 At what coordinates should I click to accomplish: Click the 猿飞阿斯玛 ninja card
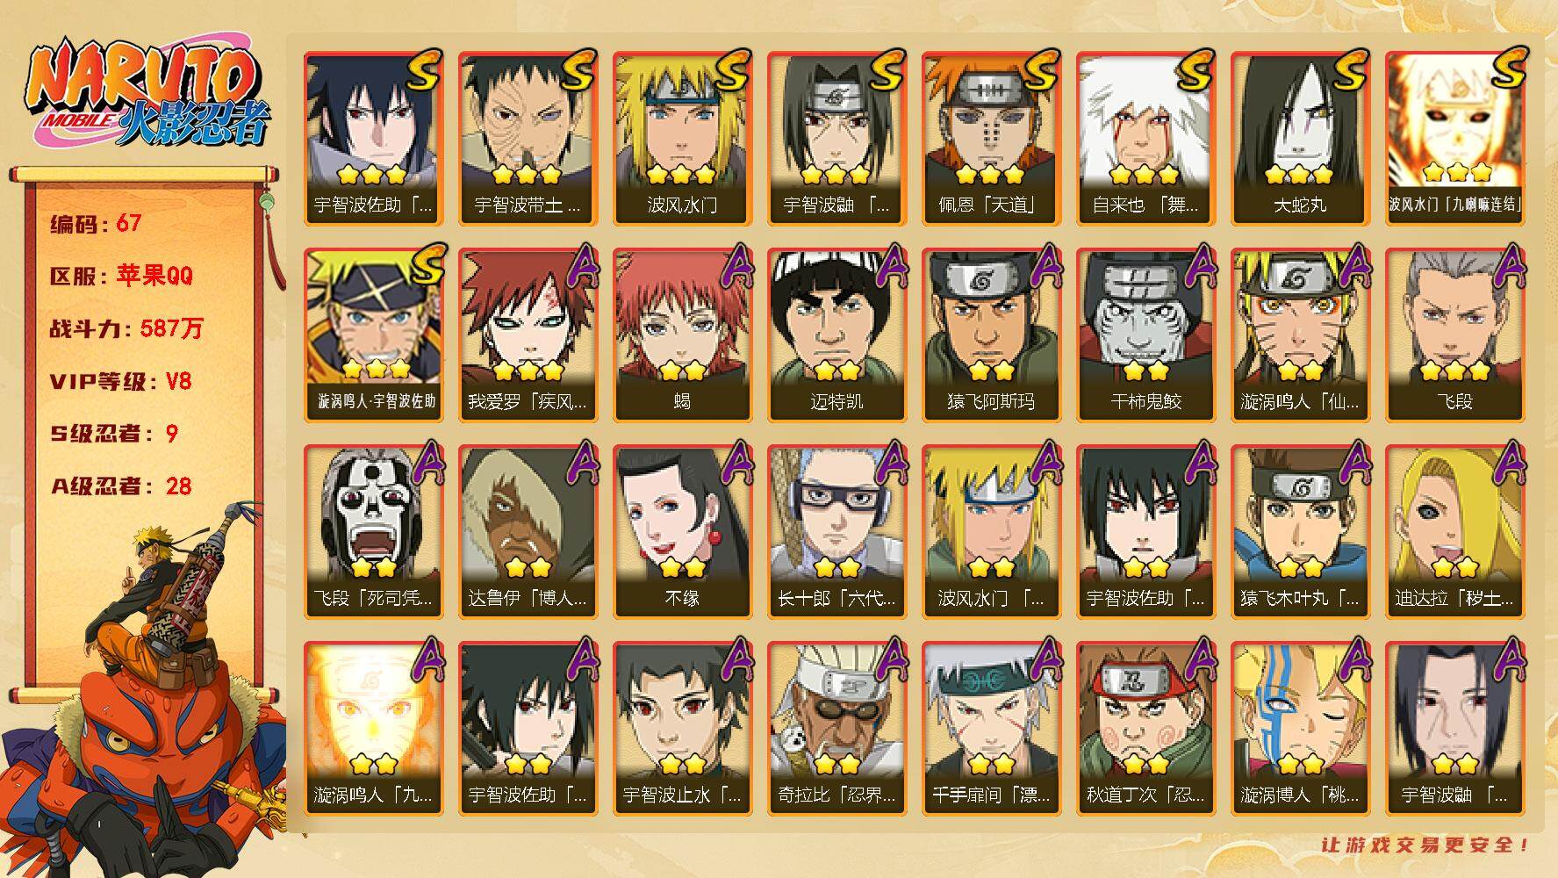[x=991, y=335]
